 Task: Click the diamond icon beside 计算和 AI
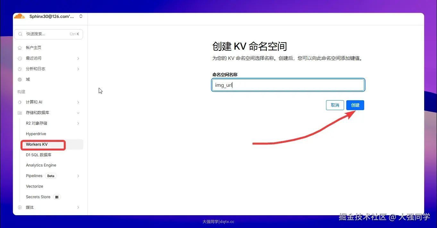[20, 102]
